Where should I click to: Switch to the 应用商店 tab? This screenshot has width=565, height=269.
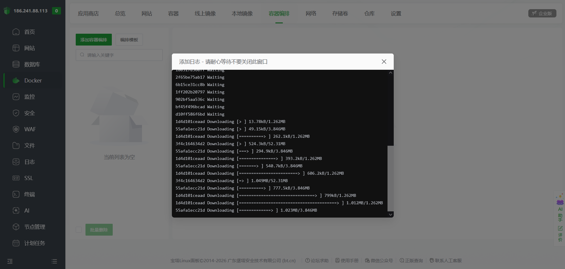pos(88,14)
